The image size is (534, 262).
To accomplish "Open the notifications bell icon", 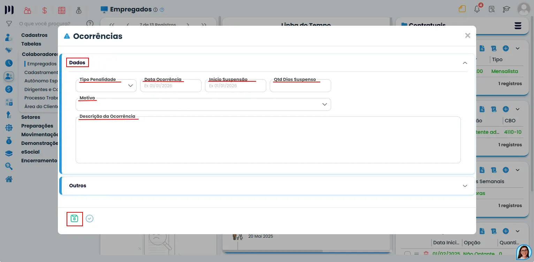I will tap(477, 9).
